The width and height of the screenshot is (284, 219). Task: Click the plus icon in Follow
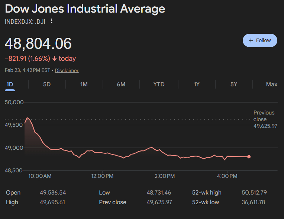251,40
